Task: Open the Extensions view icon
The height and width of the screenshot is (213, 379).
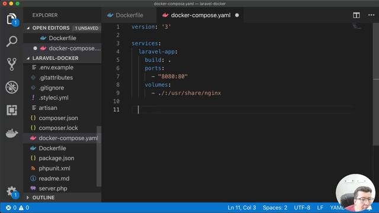Action: [12, 110]
